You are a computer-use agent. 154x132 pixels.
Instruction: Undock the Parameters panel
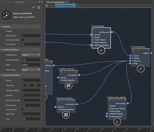(39, 2)
